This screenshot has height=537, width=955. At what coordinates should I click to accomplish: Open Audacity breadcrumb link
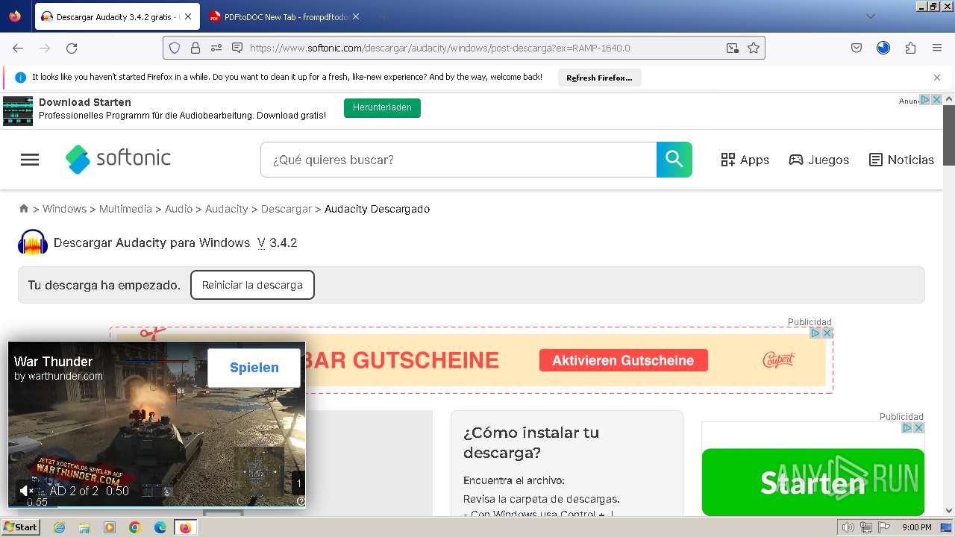pos(226,209)
